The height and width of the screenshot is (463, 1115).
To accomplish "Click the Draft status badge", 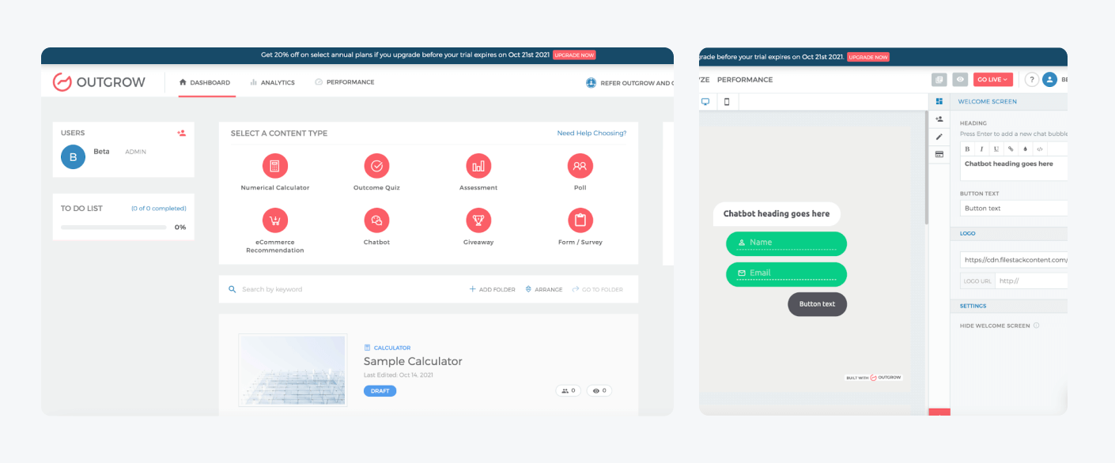I will 380,391.
